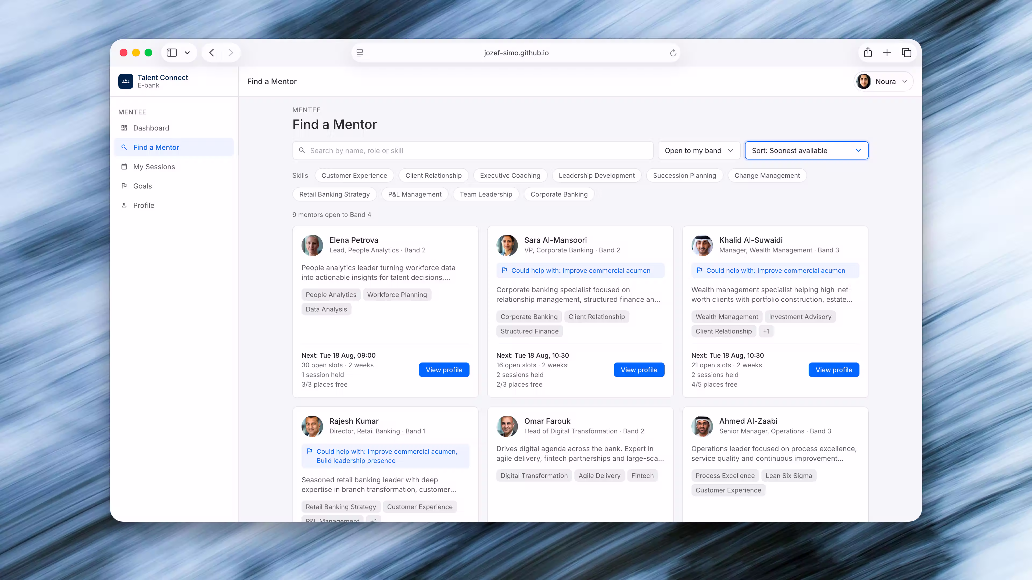Open Elena Petrova's profile photo
Viewport: 1032px width, 580px height.
[312, 245]
